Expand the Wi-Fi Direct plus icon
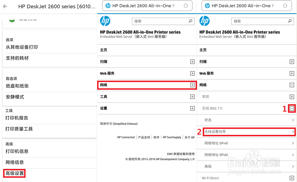The height and width of the screenshot is (182, 297). (x=292, y=178)
